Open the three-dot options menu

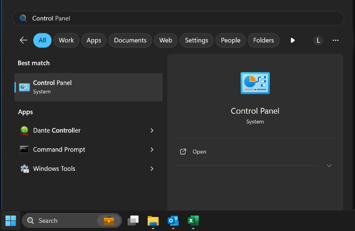click(x=335, y=40)
